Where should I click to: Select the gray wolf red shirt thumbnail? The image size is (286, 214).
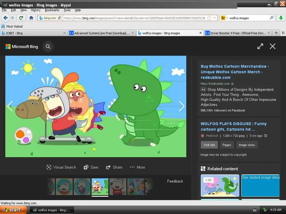118,187
